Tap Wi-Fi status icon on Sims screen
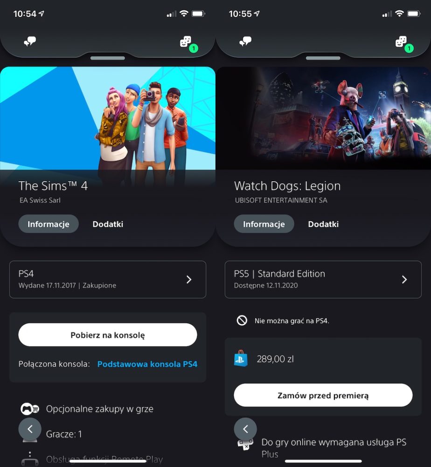The image size is (431, 467). (184, 14)
